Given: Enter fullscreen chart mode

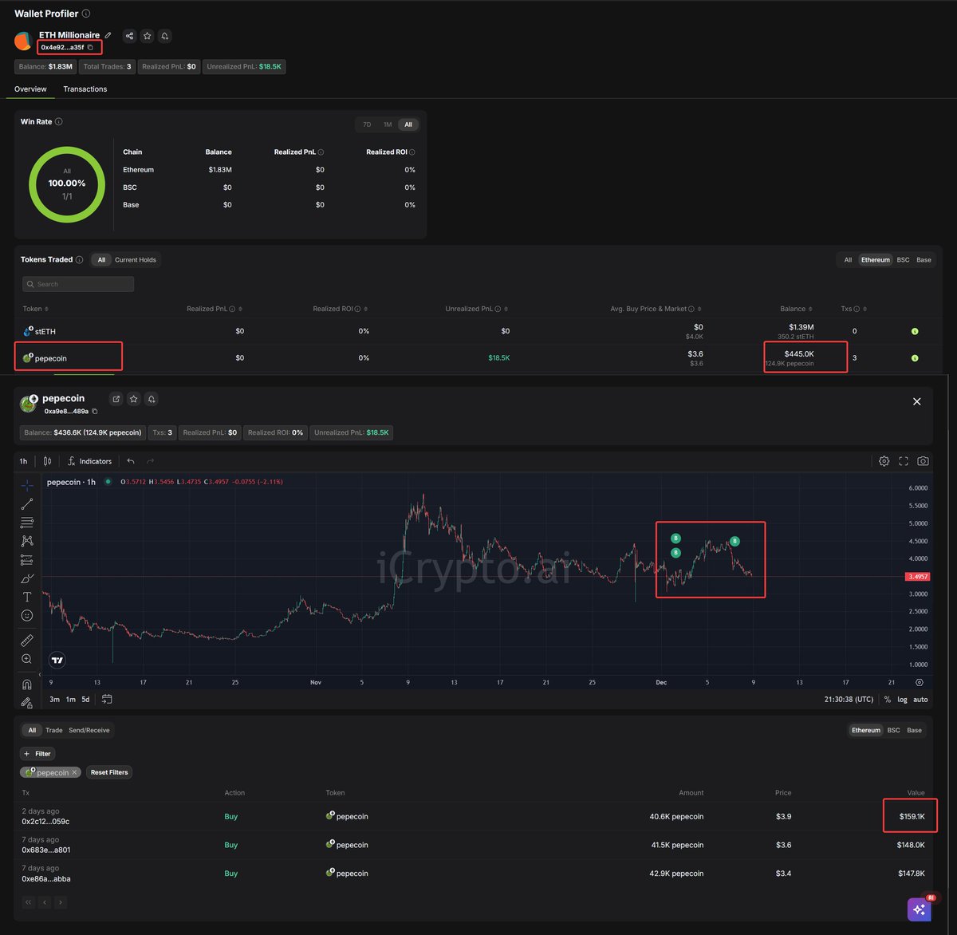Looking at the screenshot, I should pos(904,461).
